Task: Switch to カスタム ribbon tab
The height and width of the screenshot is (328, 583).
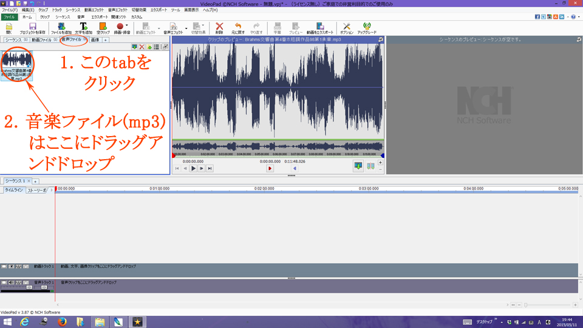Action: (x=137, y=17)
